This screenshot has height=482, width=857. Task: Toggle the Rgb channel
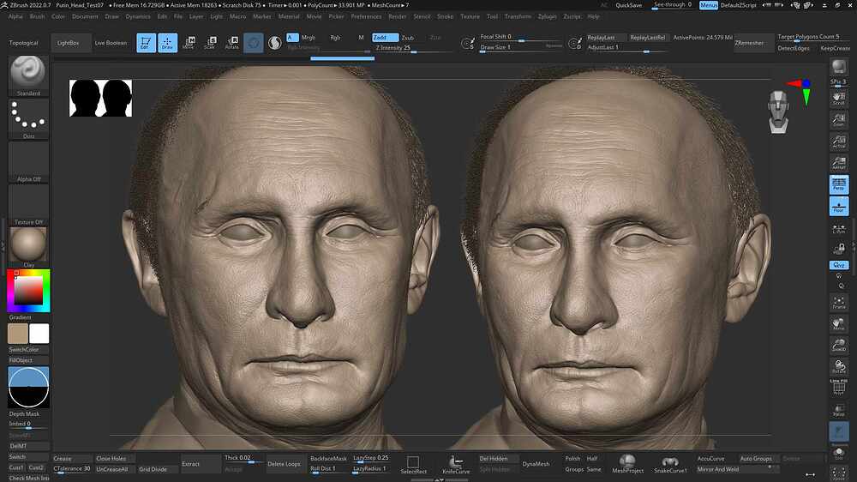coord(335,37)
